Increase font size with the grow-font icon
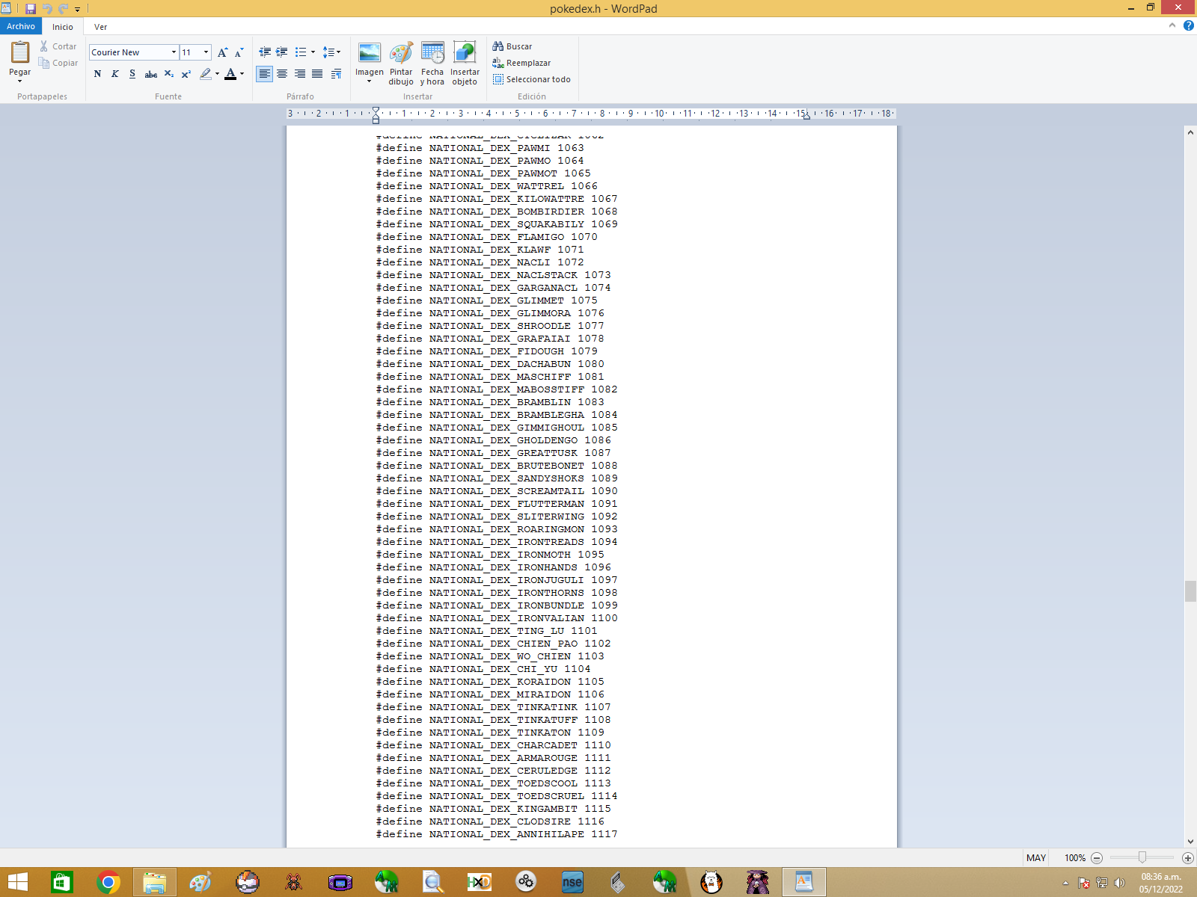The height and width of the screenshot is (897, 1197). click(222, 52)
